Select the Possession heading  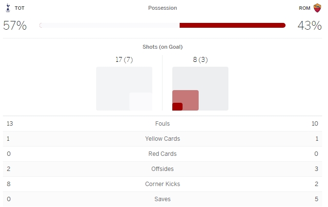163,8
